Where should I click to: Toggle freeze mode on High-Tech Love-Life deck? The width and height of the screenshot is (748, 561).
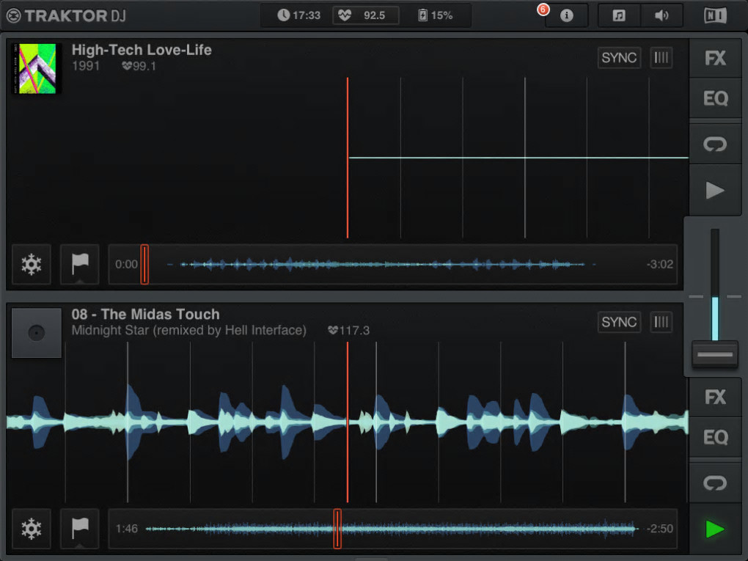(32, 264)
